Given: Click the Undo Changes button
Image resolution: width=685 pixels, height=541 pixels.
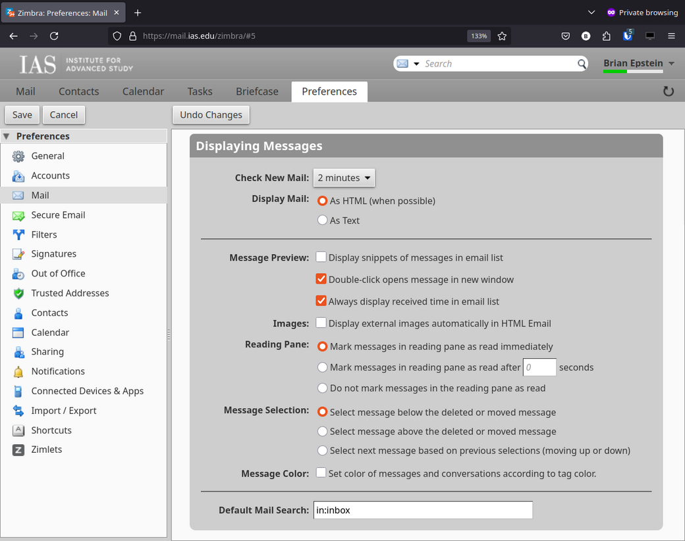Looking at the screenshot, I should point(211,115).
